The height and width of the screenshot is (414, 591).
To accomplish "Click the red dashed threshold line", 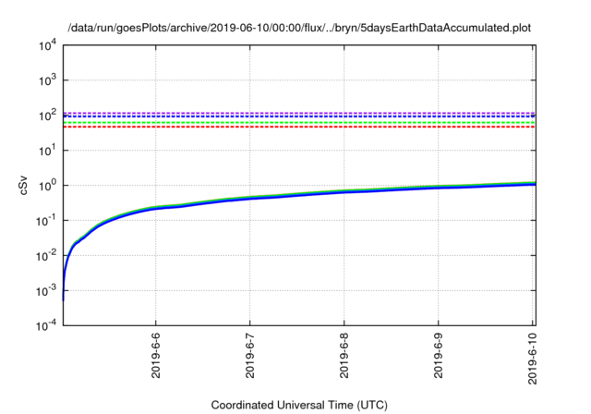I will 299,128.
